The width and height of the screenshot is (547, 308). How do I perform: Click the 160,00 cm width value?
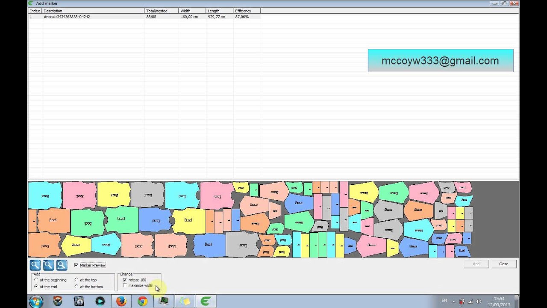[x=189, y=17]
